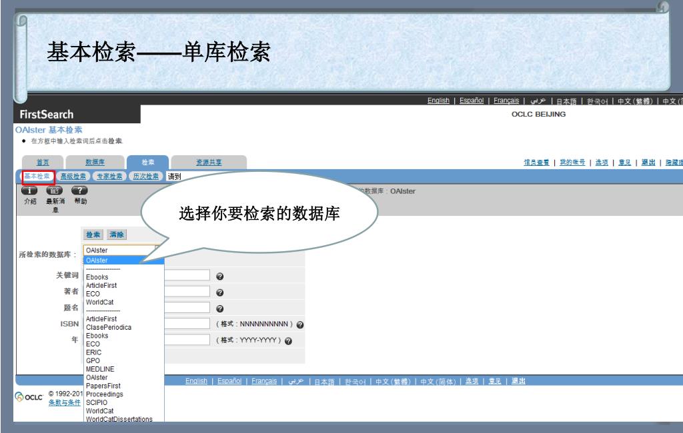The image size is (683, 433).
Task: Select the active 检索 main tab
Action: click(x=147, y=163)
